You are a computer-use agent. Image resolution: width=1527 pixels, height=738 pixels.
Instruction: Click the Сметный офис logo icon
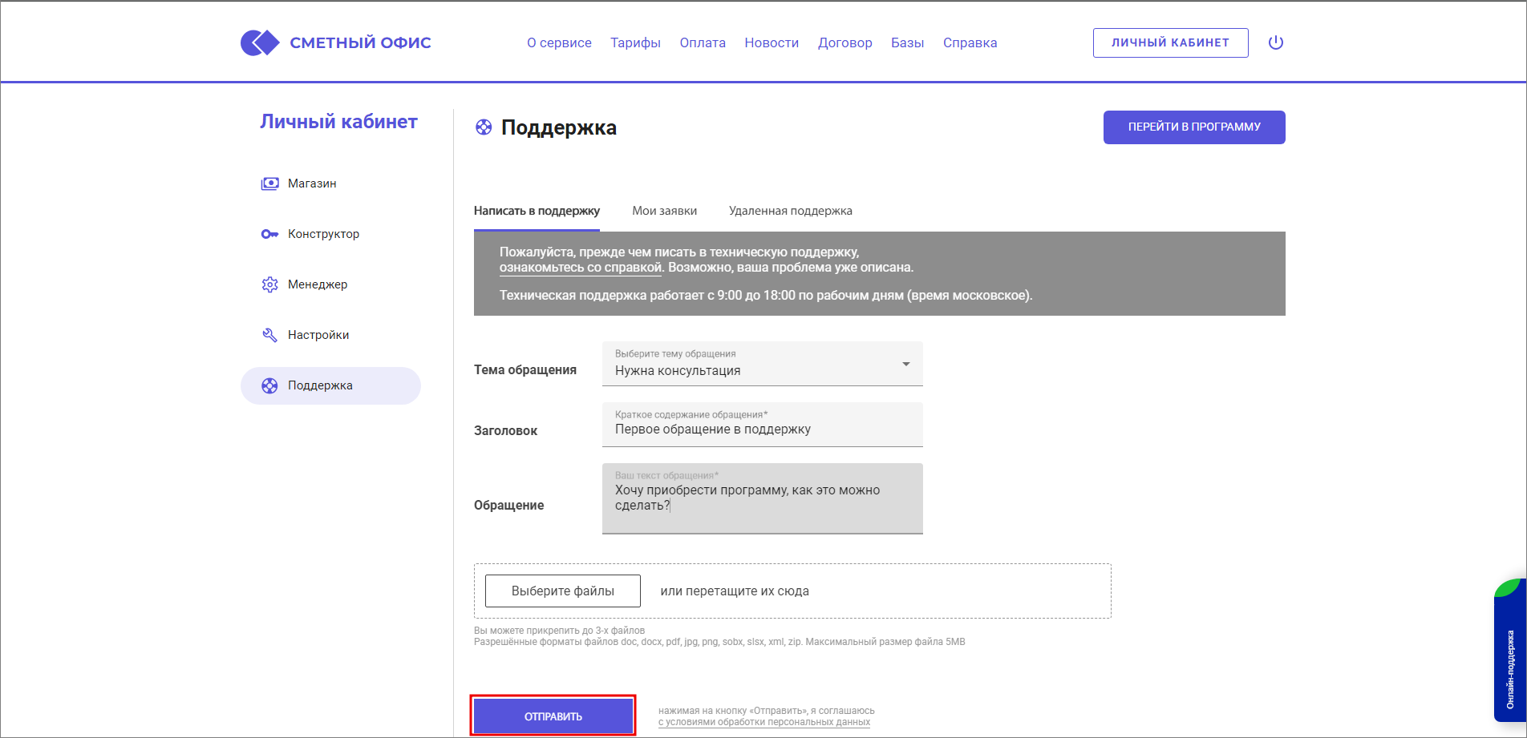[260, 42]
